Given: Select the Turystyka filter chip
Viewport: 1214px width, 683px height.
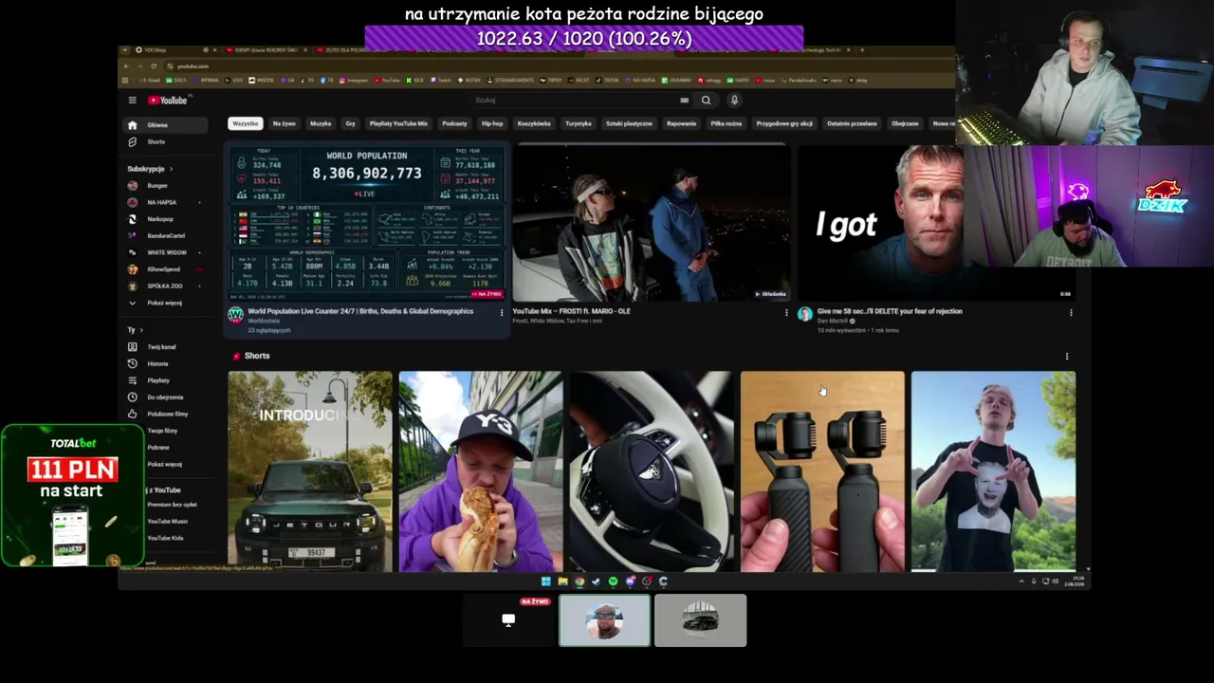Looking at the screenshot, I should click(579, 123).
